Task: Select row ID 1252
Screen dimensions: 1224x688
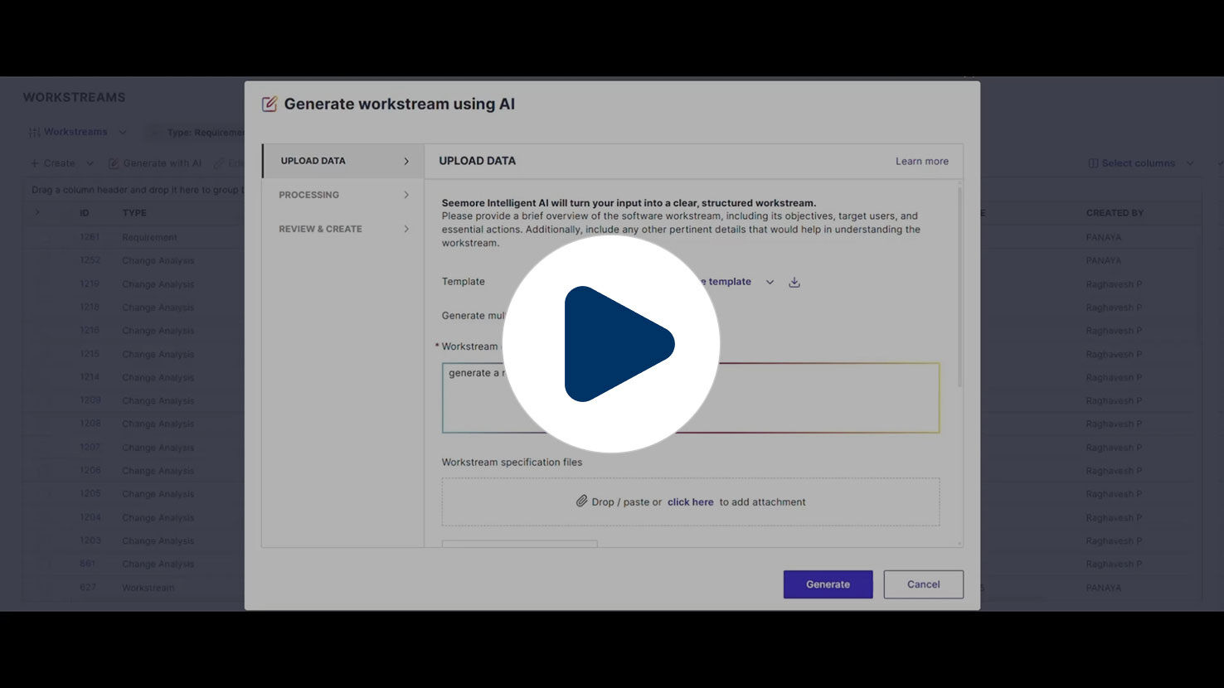Action: tap(90, 260)
